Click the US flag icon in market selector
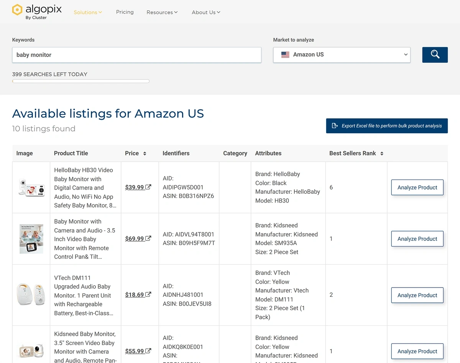Screen dimensions: 460x363 285,55
